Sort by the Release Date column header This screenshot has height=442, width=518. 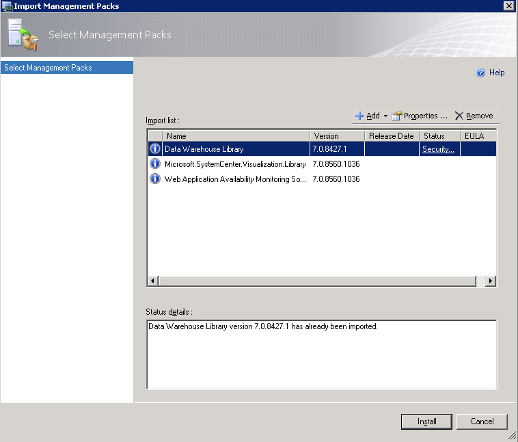(392, 136)
